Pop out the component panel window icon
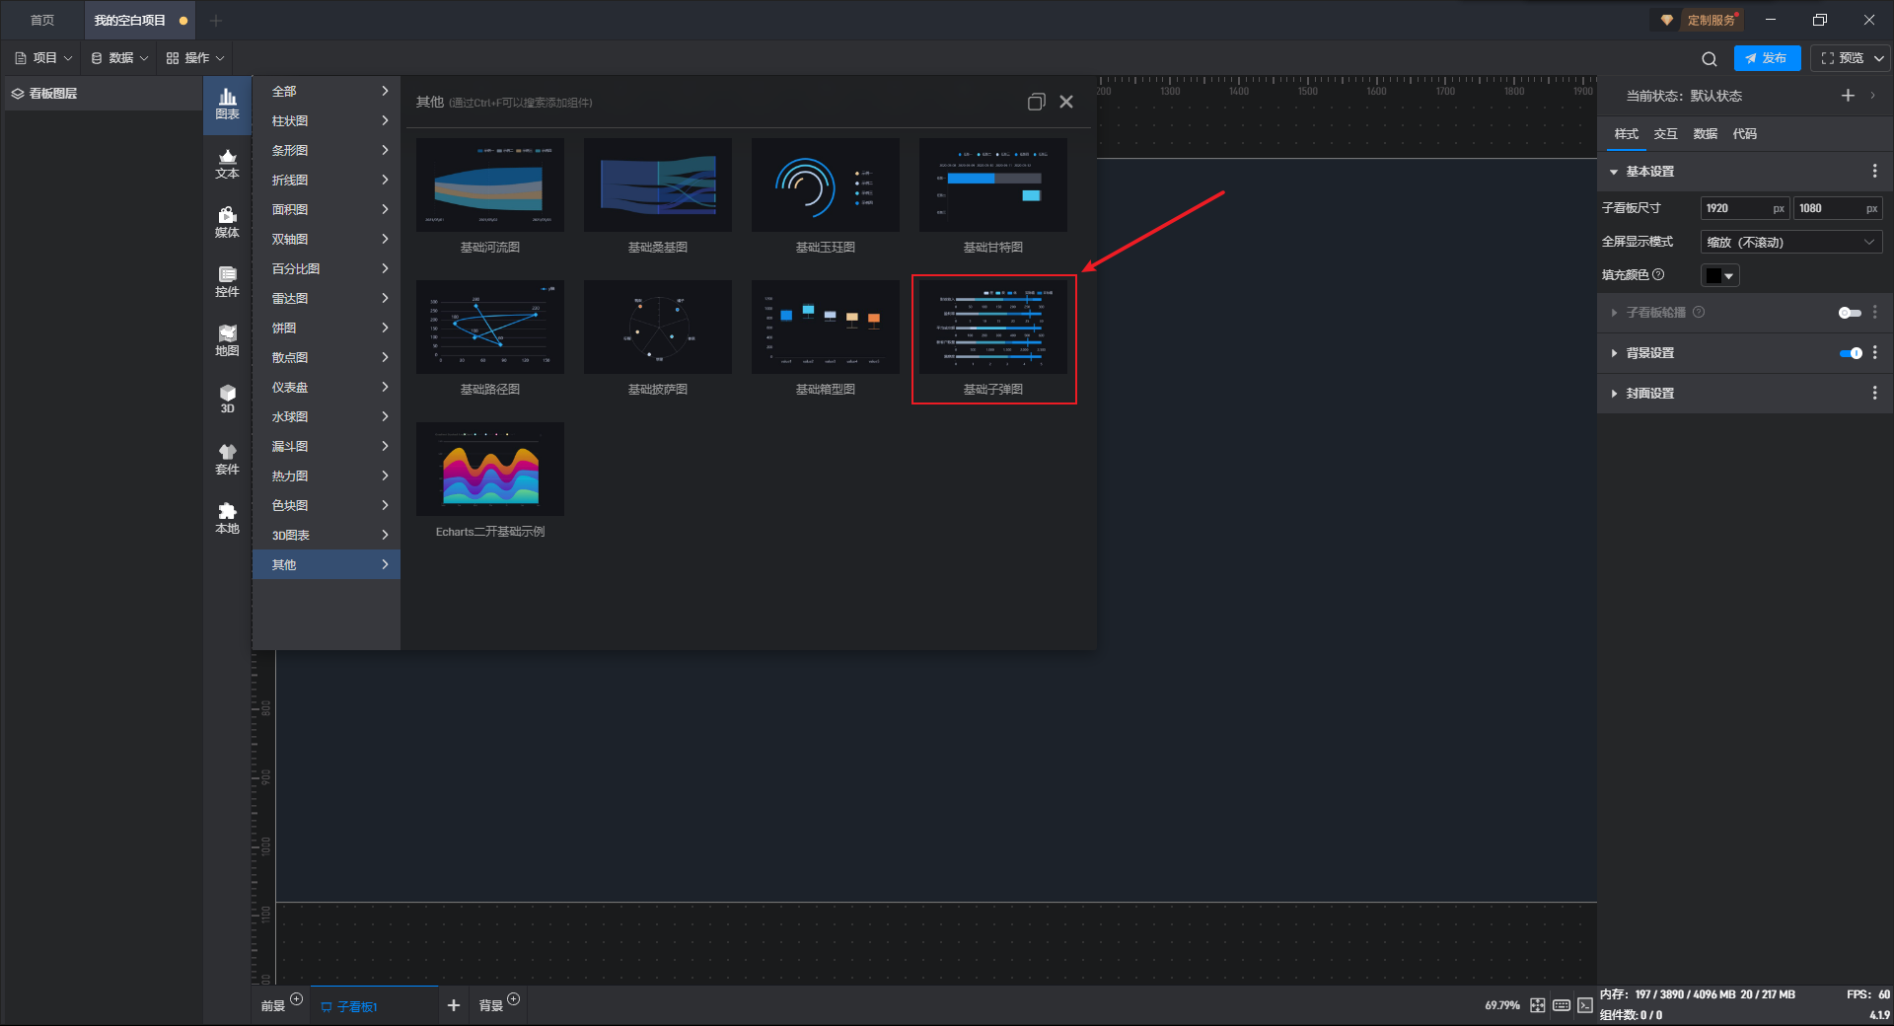The width and height of the screenshot is (1894, 1026). pyautogui.click(x=1036, y=102)
